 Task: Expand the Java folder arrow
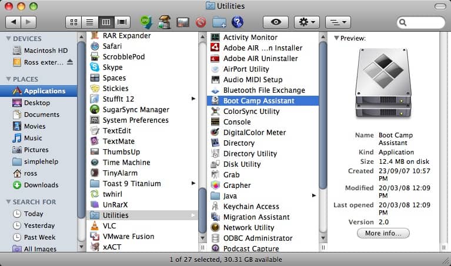[x=314, y=196]
